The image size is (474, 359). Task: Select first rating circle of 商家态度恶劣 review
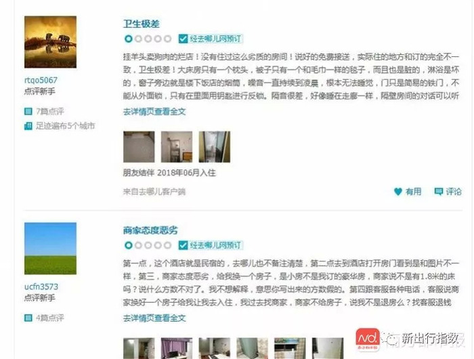129,245
